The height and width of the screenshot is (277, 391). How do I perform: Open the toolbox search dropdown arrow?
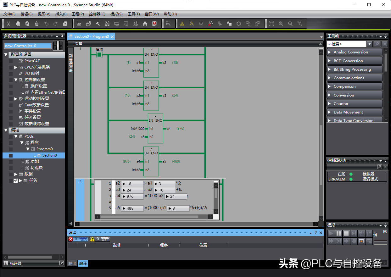(370, 44)
